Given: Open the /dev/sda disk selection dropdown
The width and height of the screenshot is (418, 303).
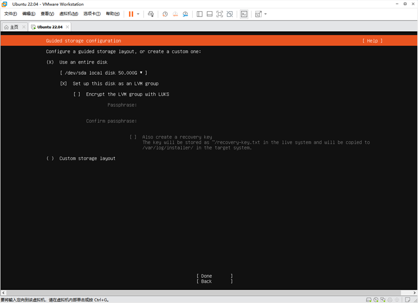Looking at the screenshot, I should click(x=104, y=73).
